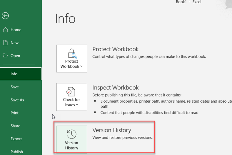Click the Version History clock icon
Viewport: 232px width, 155px height.
click(71, 134)
